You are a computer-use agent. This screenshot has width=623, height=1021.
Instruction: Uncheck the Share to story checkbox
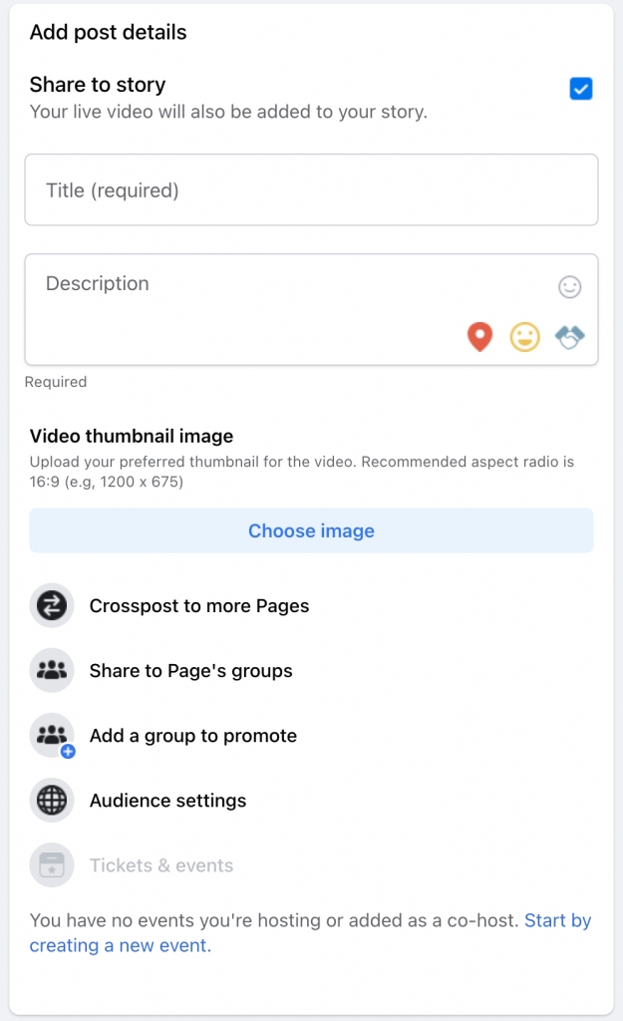pyautogui.click(x=580, y=90)
